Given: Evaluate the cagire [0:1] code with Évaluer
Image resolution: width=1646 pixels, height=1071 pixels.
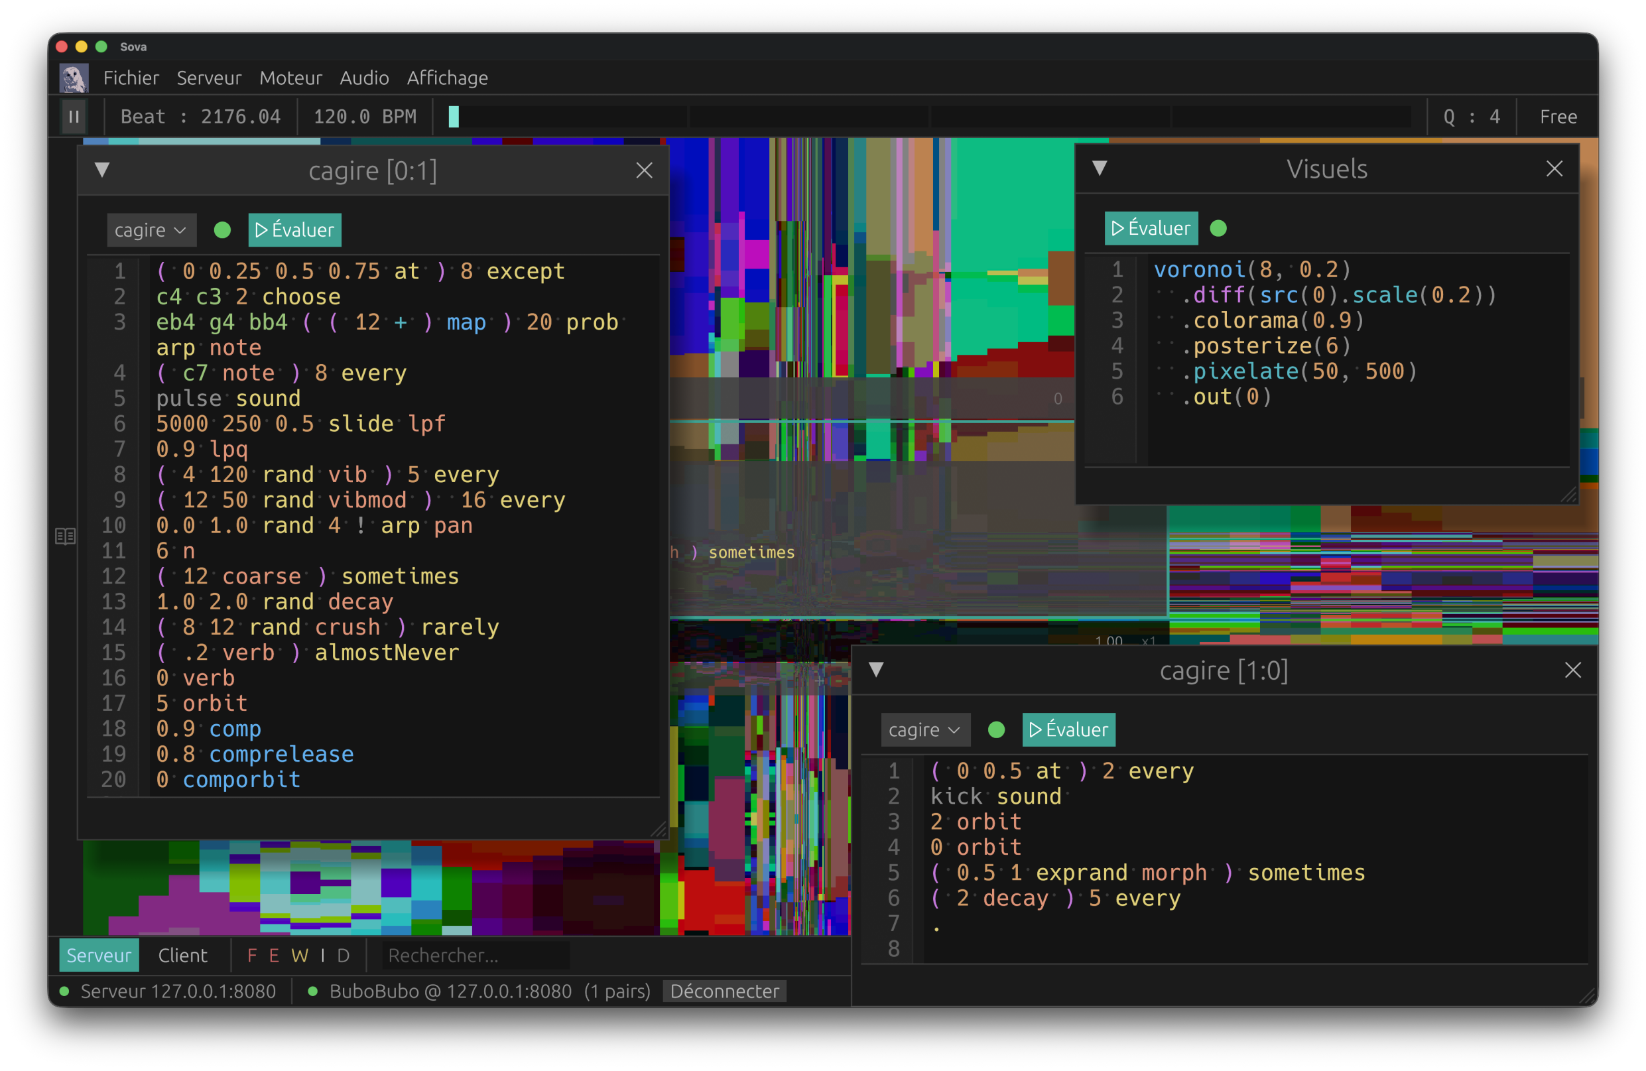Looking at the screenshot, I should click(294, 229).
